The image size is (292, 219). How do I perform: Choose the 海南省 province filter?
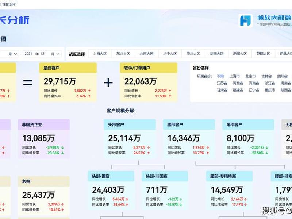pyautogui.click(x=286, y=83)
